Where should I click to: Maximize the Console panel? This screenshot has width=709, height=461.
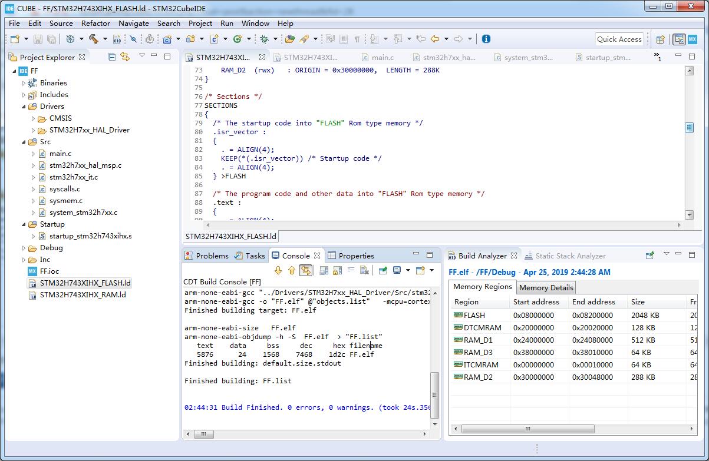pos(430,255)
